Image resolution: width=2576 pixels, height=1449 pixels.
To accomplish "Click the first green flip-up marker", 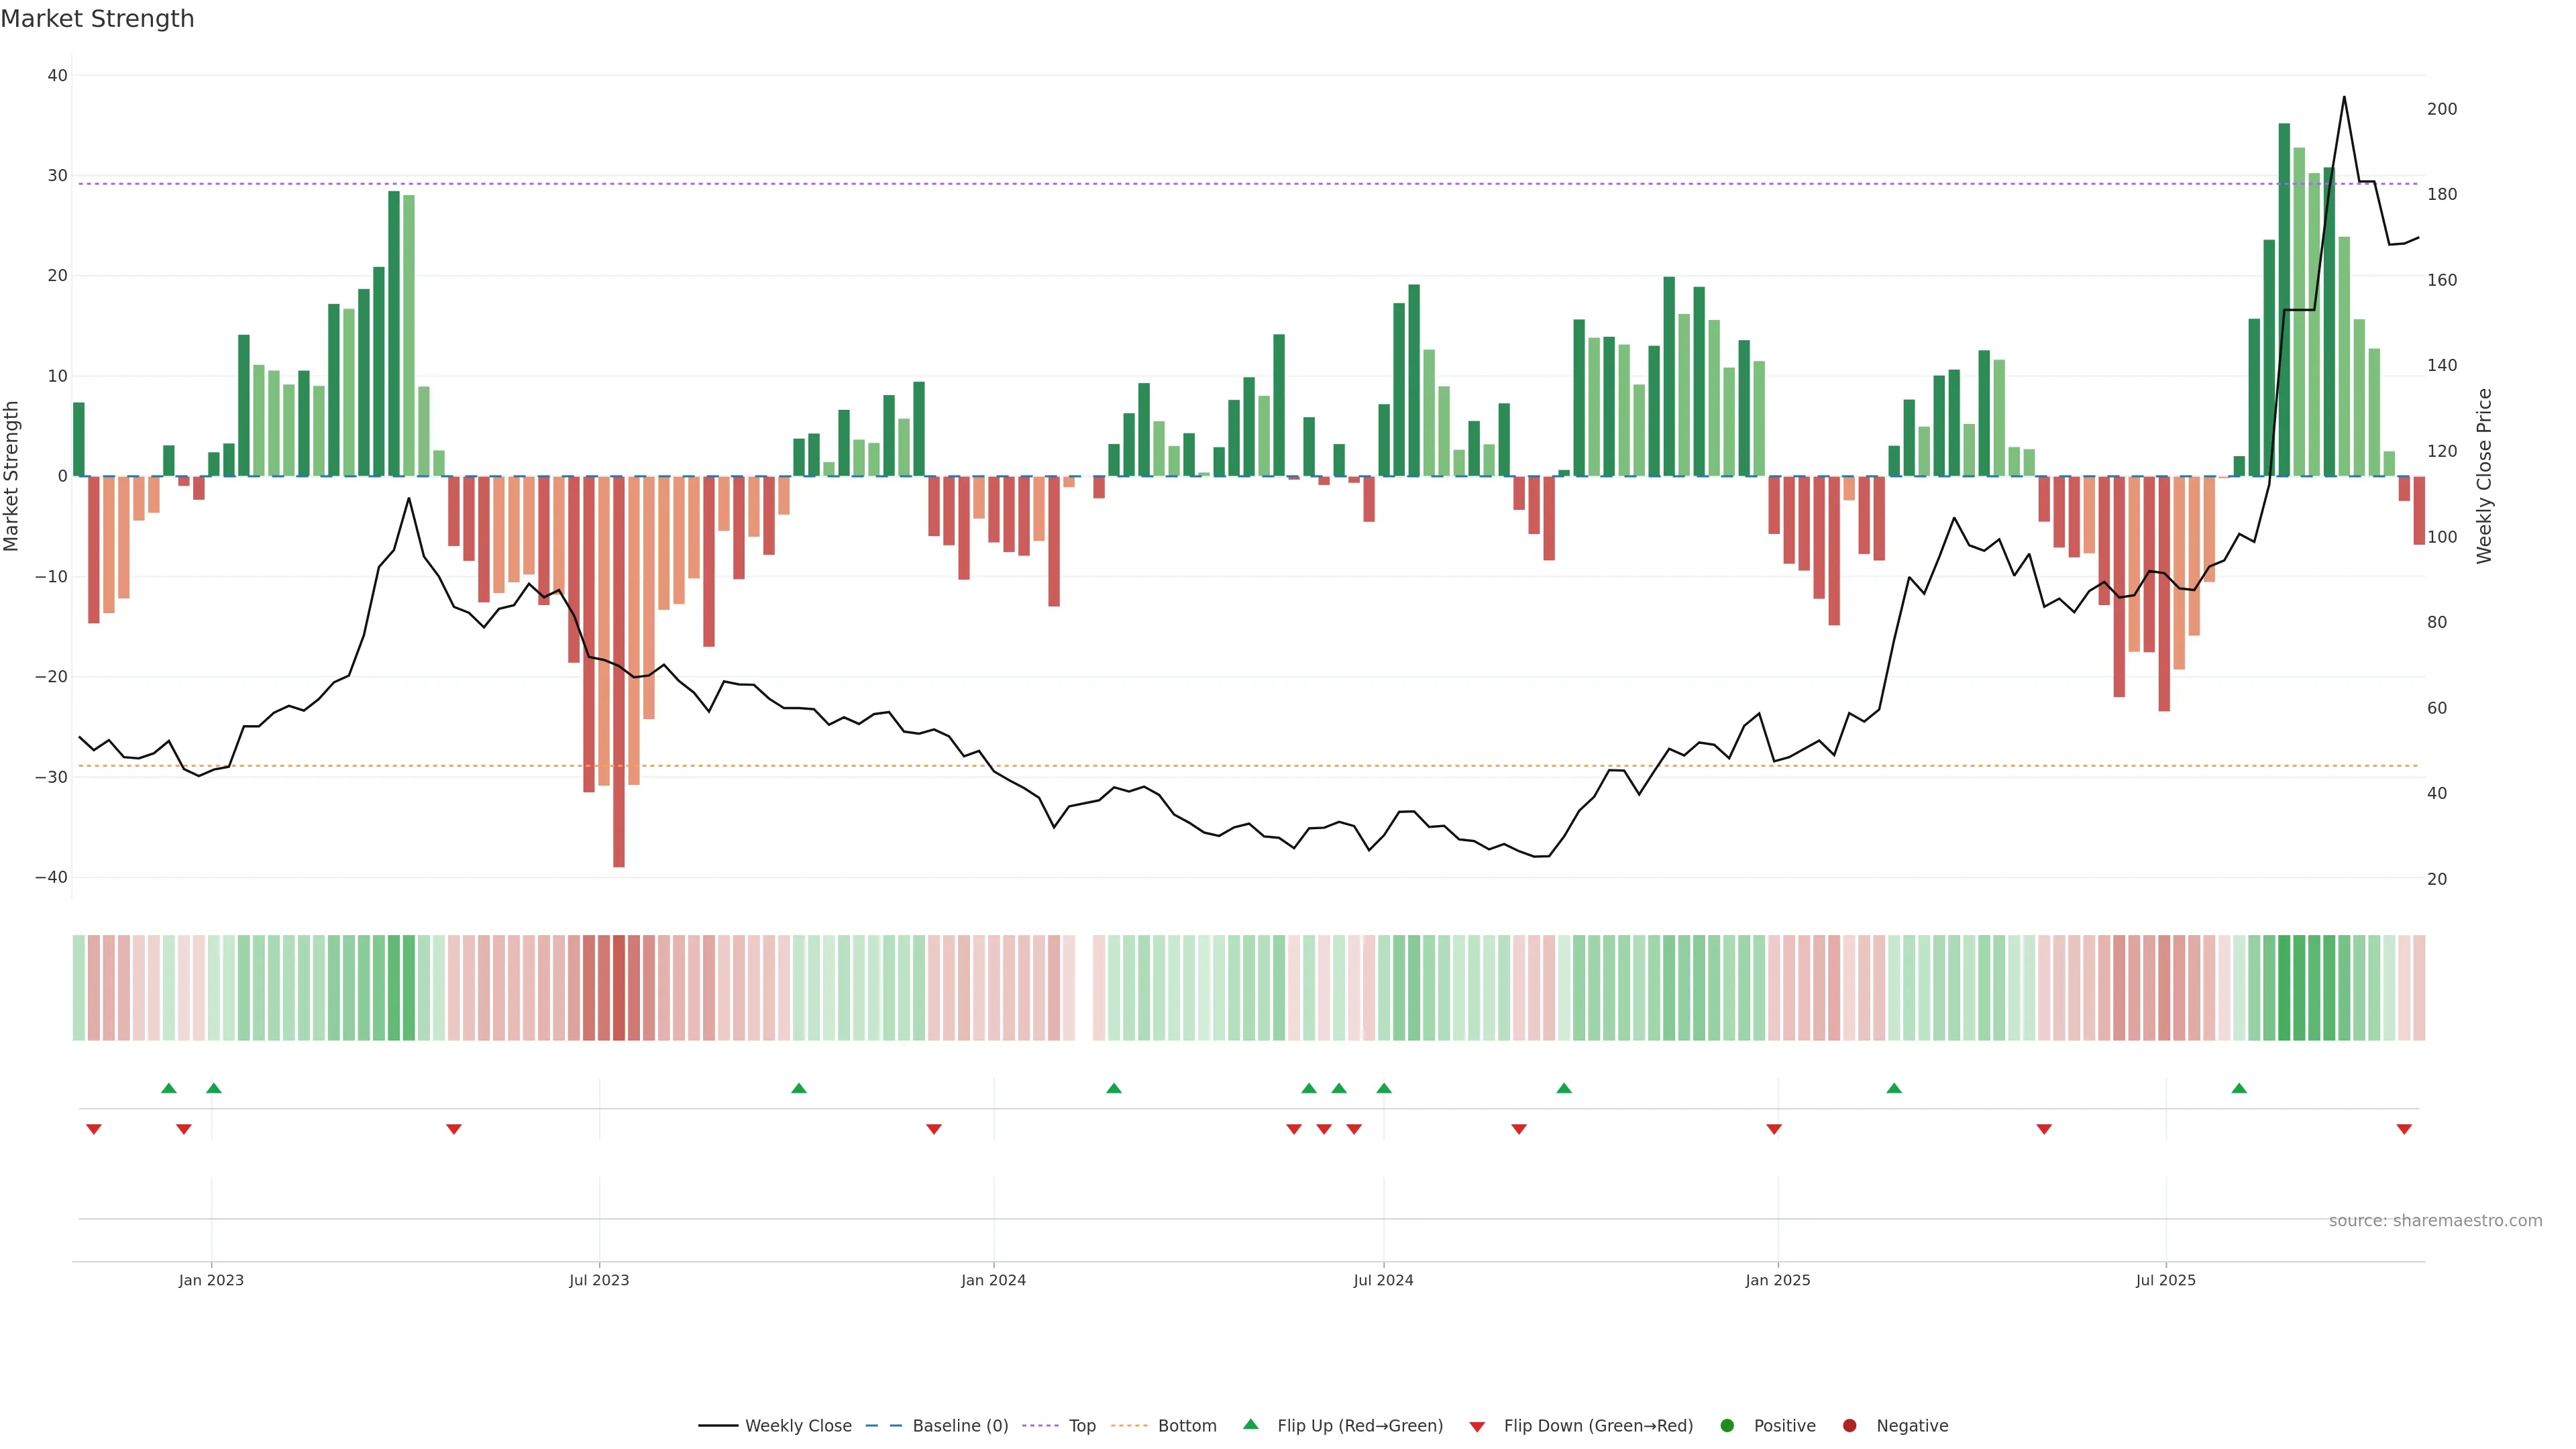I will [x=169, y=1088].
